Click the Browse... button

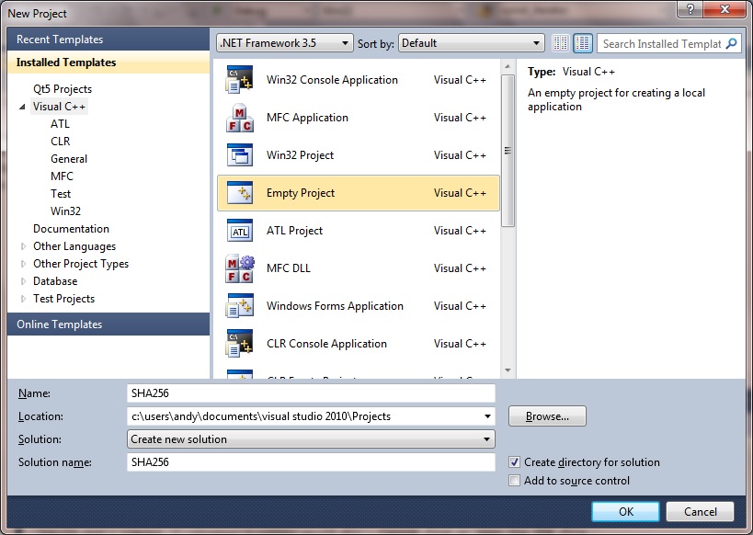coord(547,416)
